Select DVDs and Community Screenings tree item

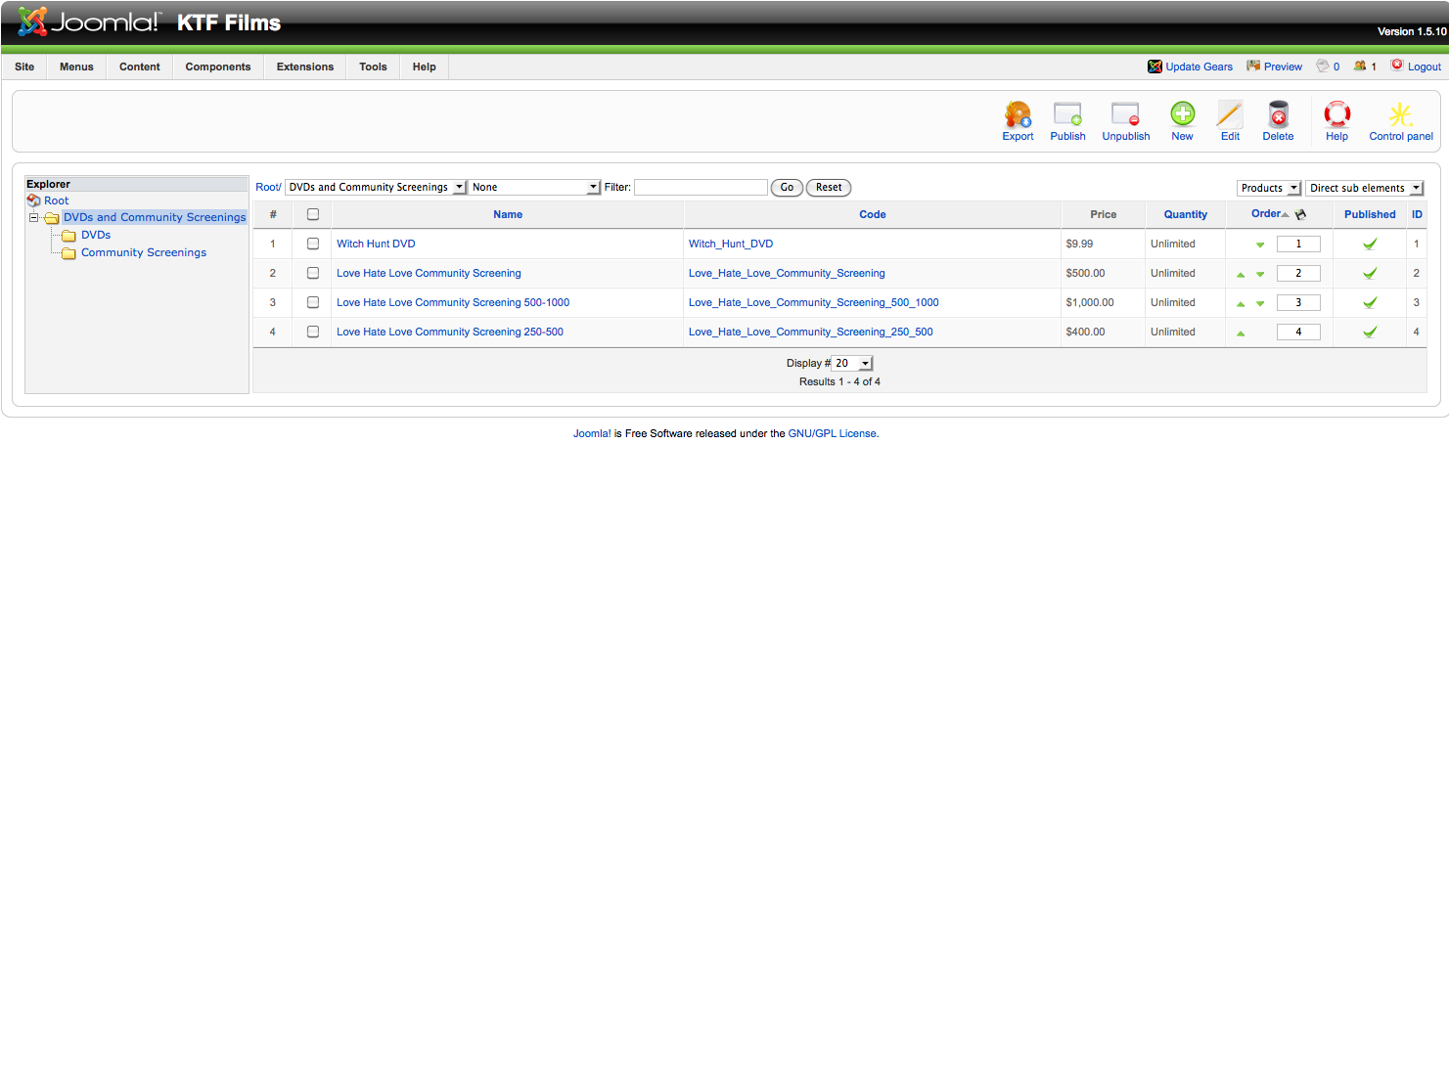click(155, 217)
